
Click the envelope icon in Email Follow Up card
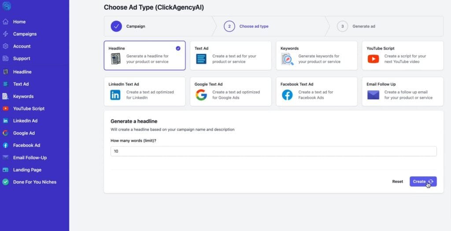pyautogui.click(x=373, y=95)
